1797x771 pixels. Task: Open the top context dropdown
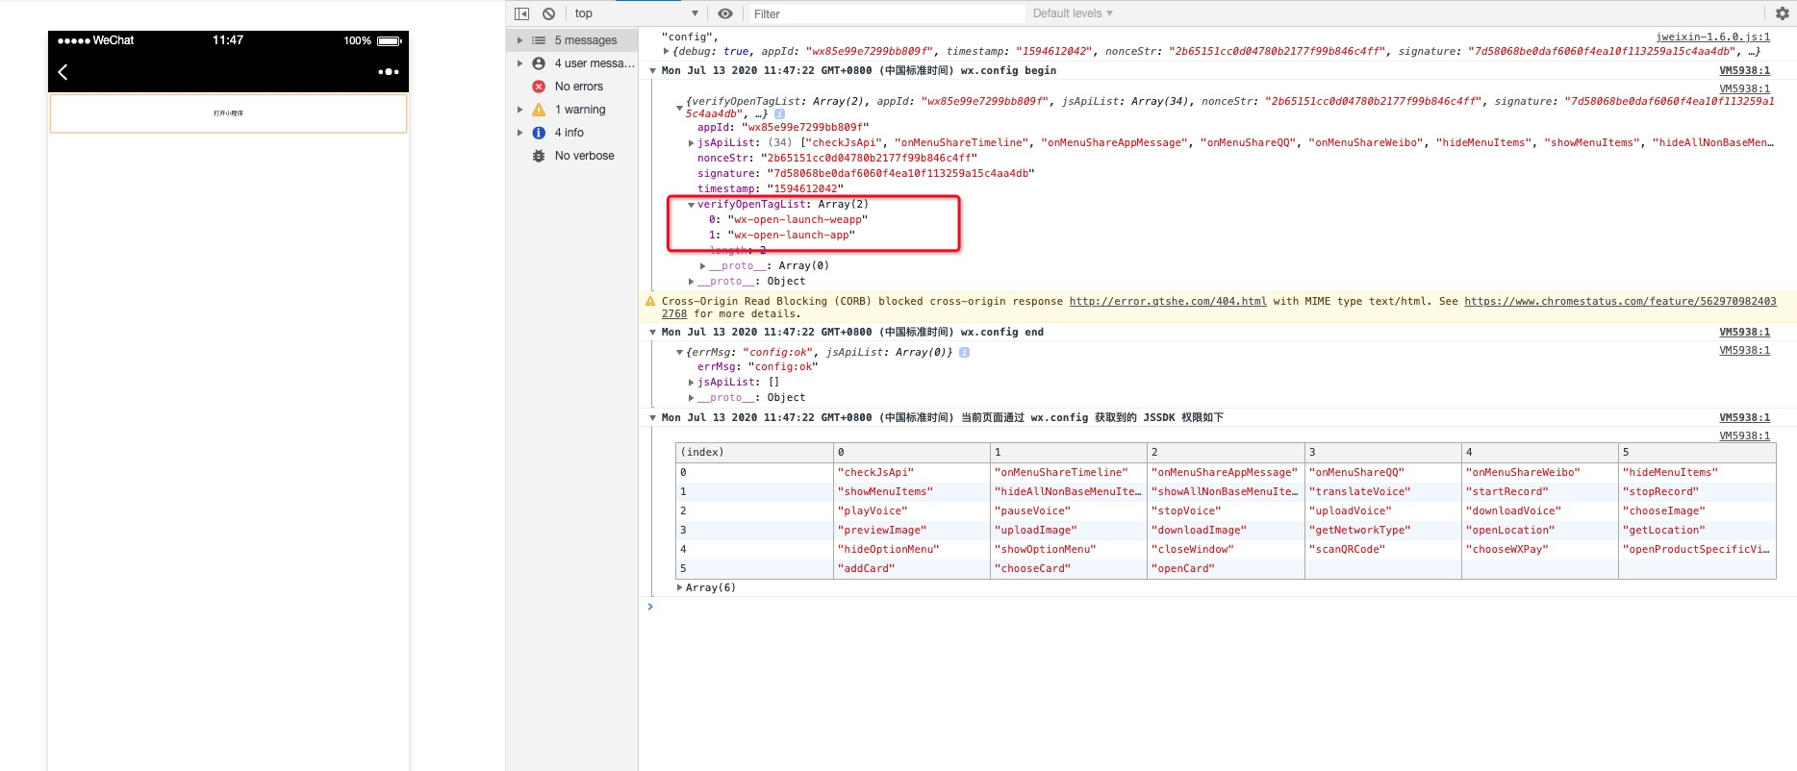coord(636,13)
